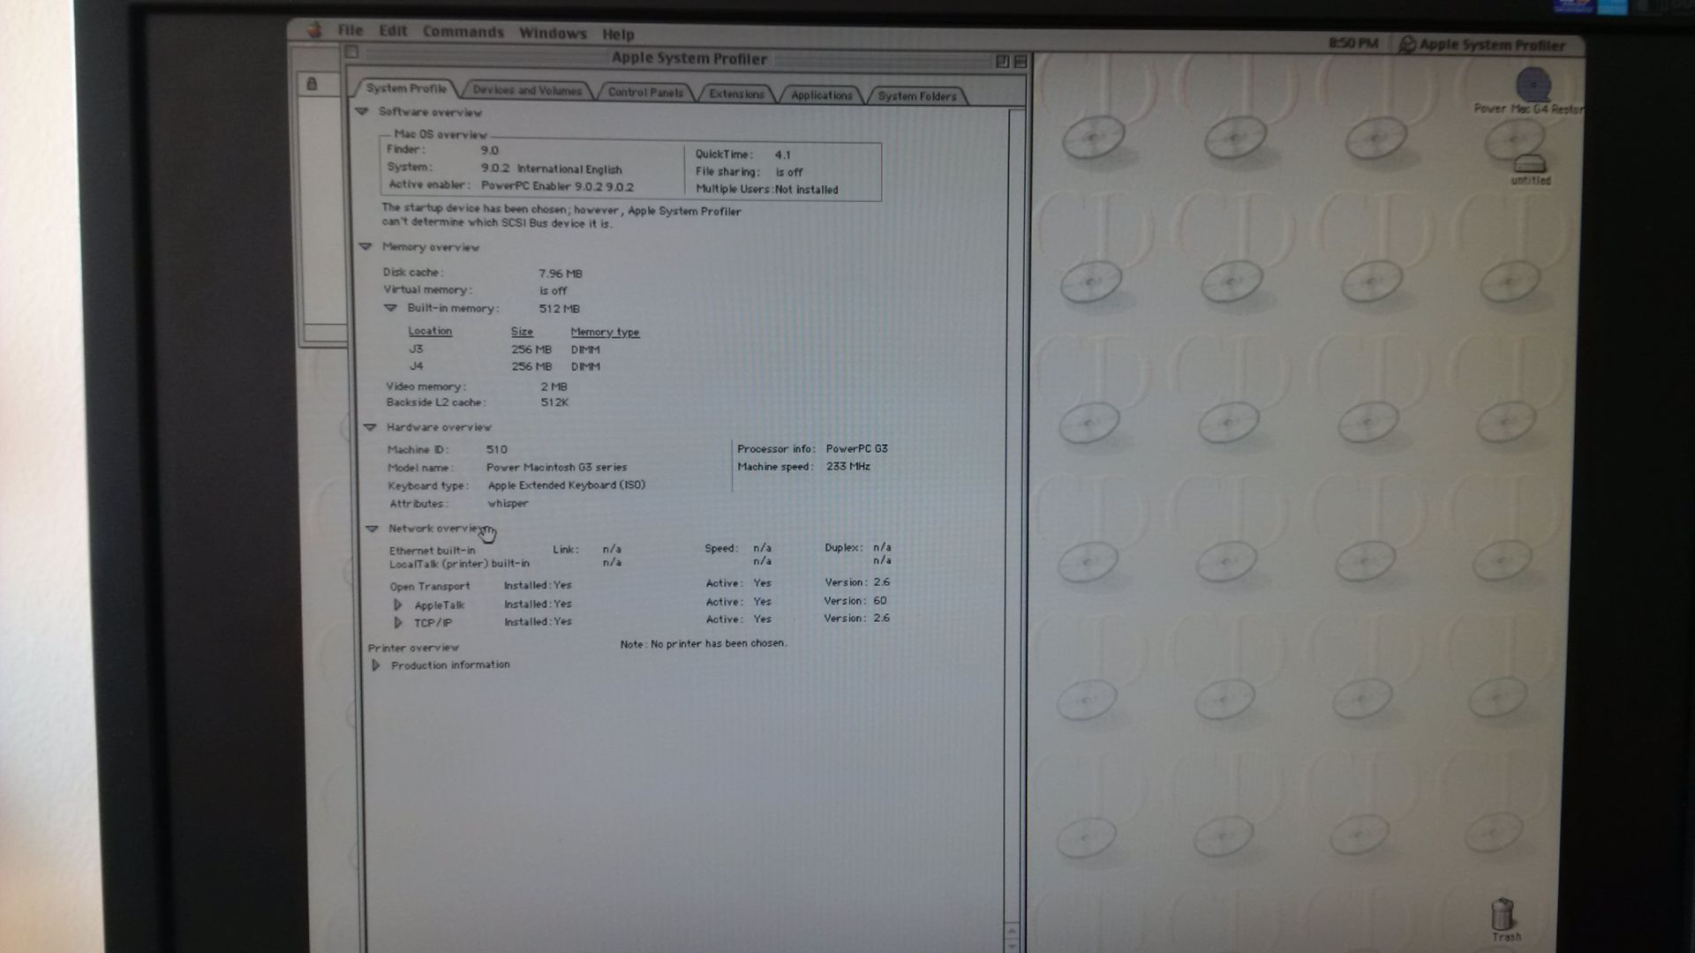This screenshot has height=953, width=1695.
Task: Click the lock icon in background window
Action: click(312, 84)
